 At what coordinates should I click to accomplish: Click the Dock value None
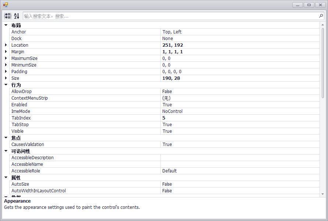(240, 39)
